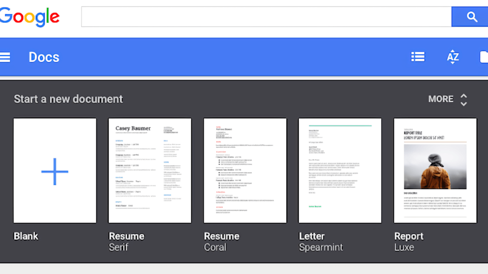Choose the Report Luxe template thumbnail
The height and width of the screenshot is (274, 488).
435,171
